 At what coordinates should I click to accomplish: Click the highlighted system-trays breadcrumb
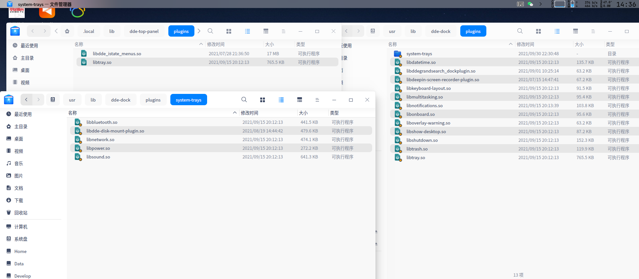point(189,100)
